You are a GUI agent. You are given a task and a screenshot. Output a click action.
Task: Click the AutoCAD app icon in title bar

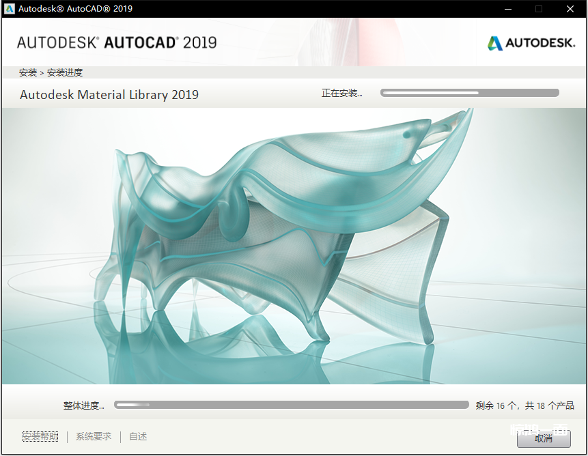(10, 9)
